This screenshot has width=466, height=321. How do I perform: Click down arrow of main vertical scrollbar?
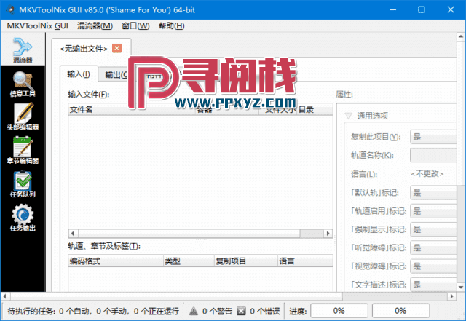point(461,288)
